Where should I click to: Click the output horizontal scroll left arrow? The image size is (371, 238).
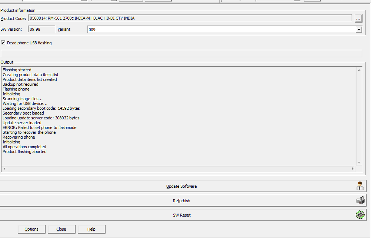pyautogui.click(x=4, y=169)
